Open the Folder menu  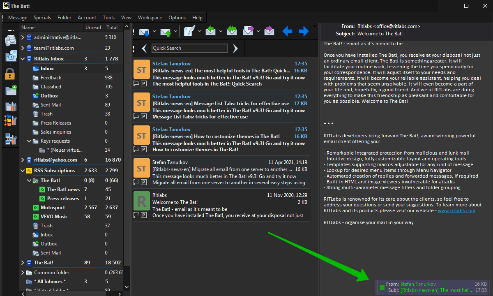click(x=64, y=18)
